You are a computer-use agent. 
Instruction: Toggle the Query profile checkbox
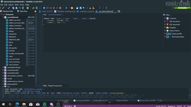[x=167, y=34]
